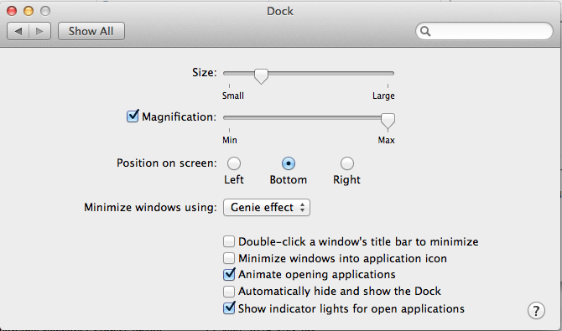The height and width of the screenshot is (331, 562).
Task: Click the 'Small' label under Size slider
Action: click(x=233, y=96)
